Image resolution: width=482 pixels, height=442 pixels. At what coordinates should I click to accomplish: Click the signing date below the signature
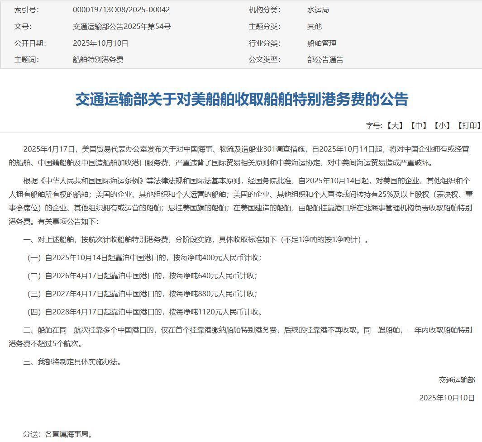[x=447, y=398]
